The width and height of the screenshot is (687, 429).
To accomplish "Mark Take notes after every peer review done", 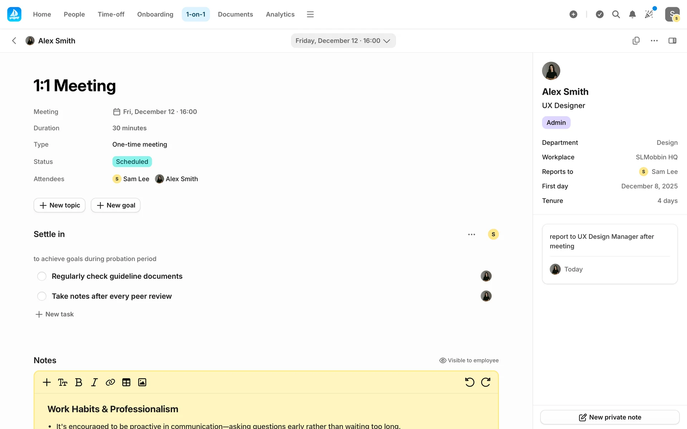I will 42,296.
